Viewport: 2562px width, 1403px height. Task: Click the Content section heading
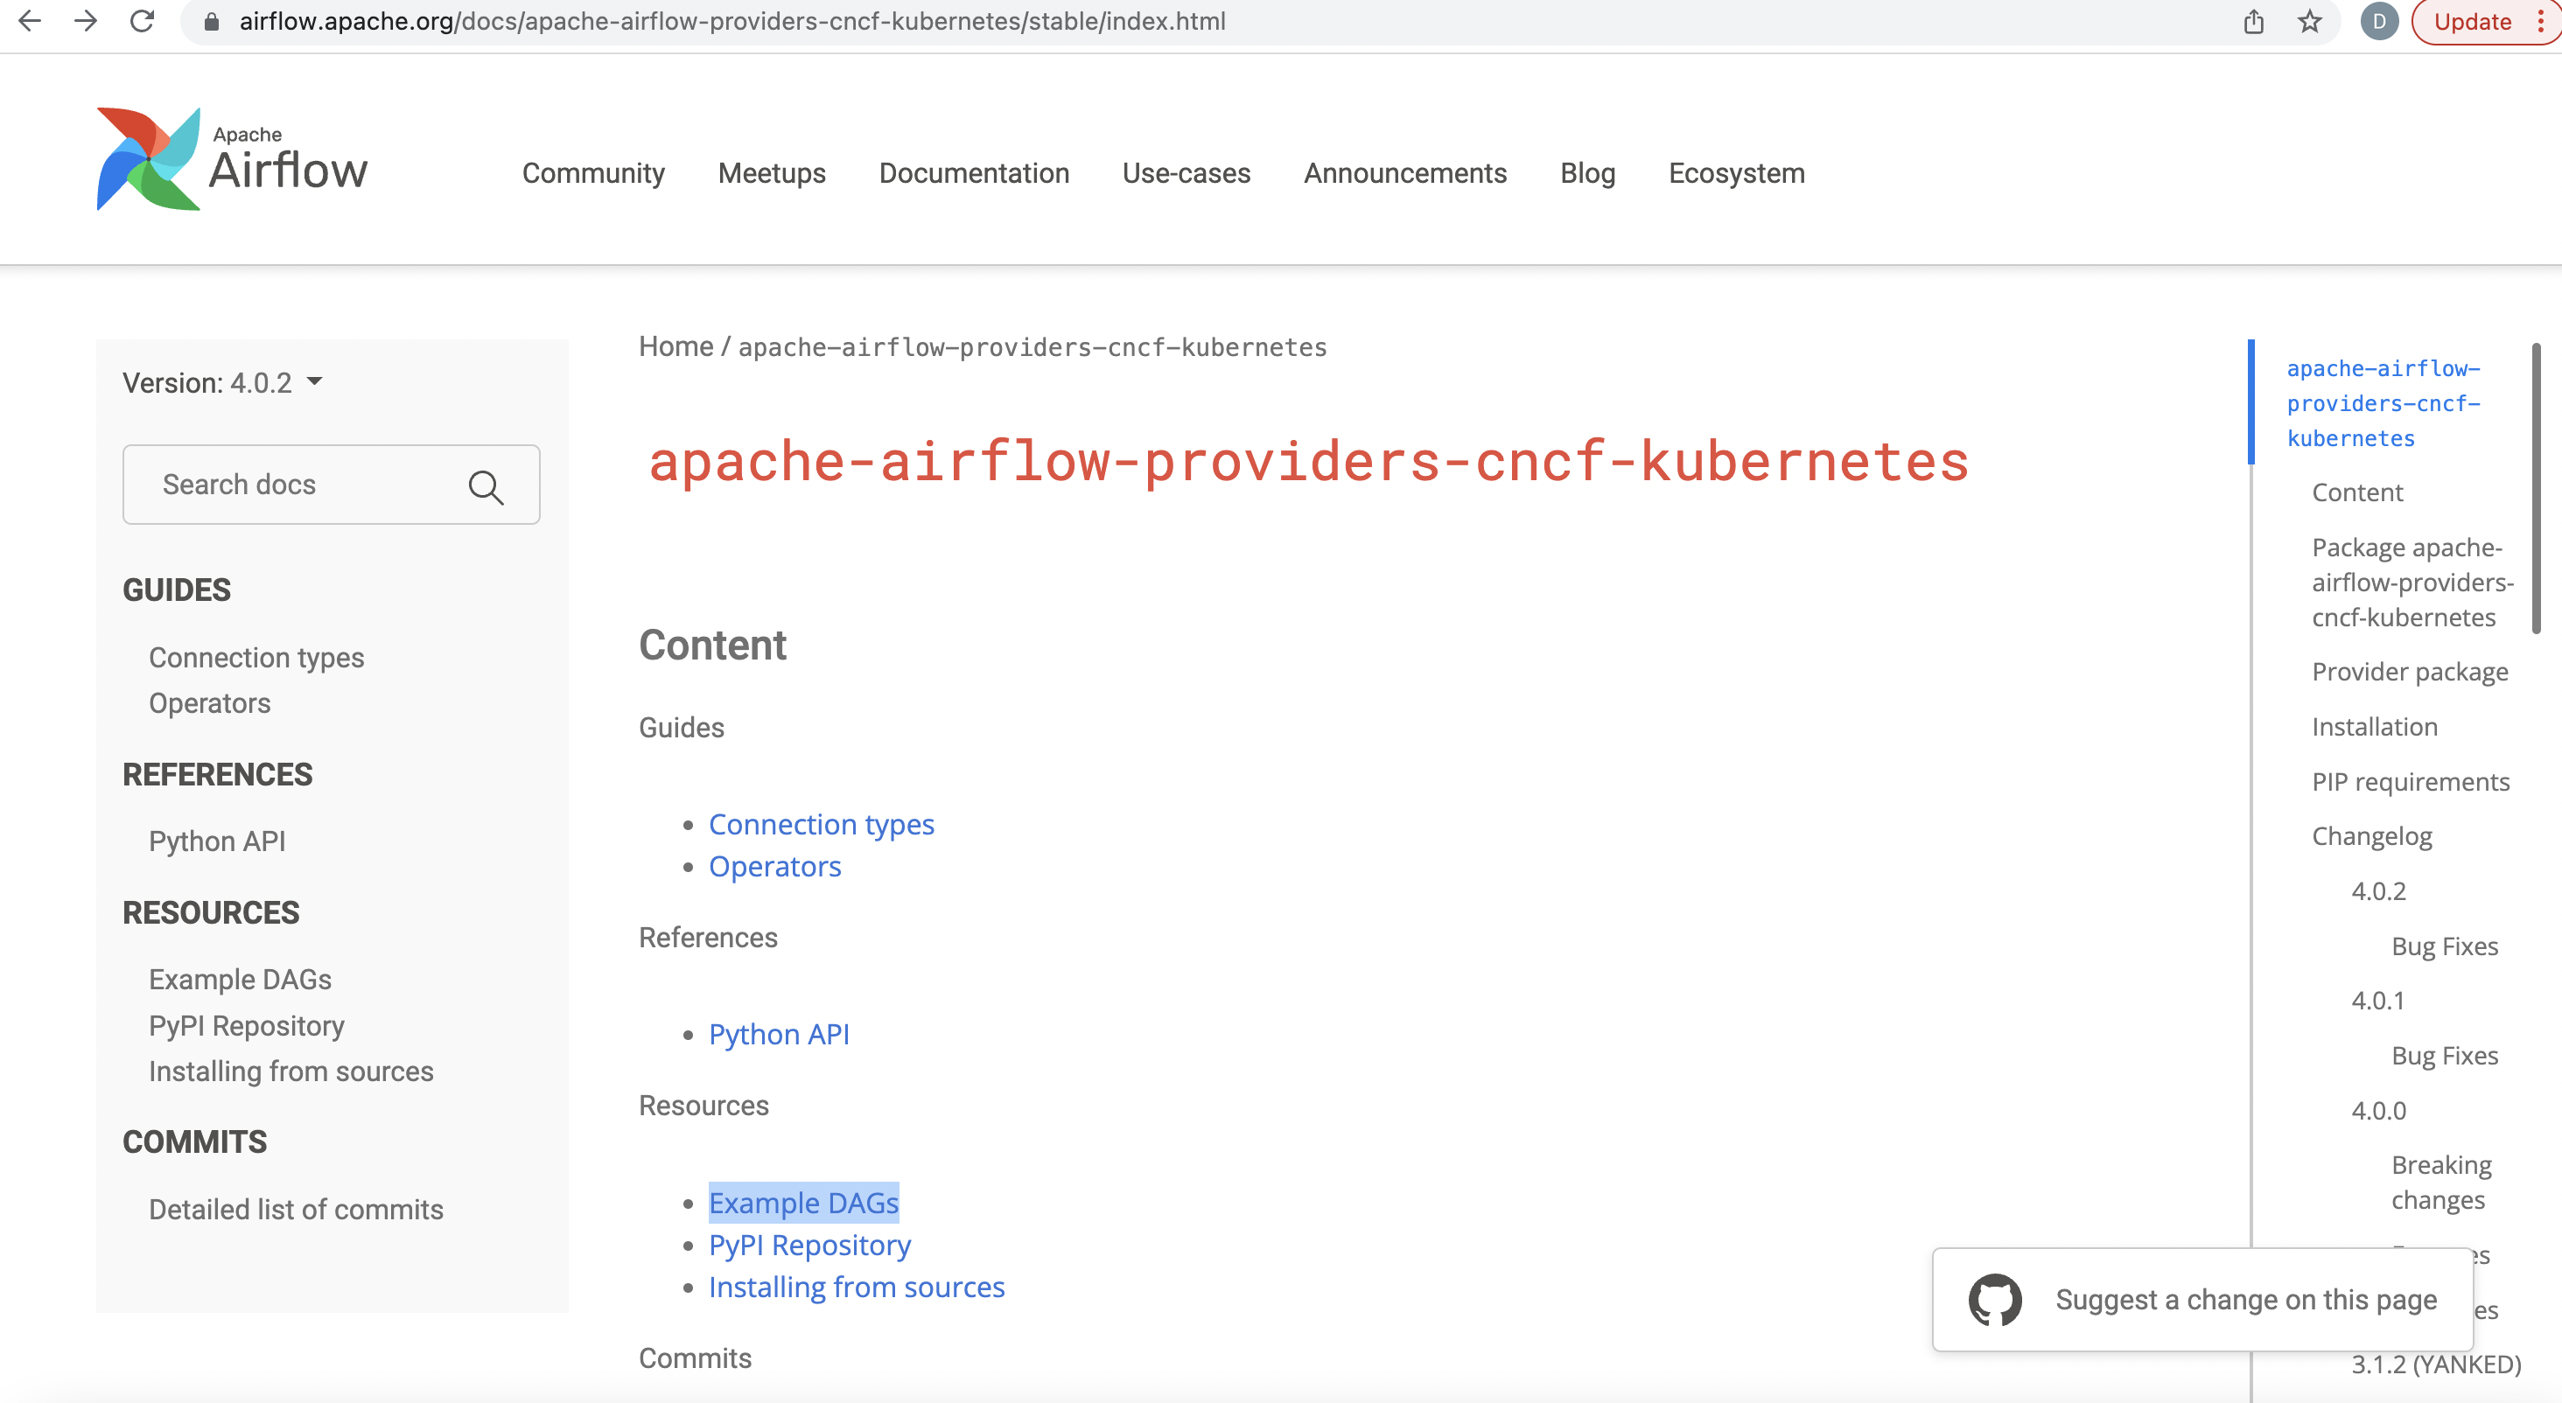(713, 645)
